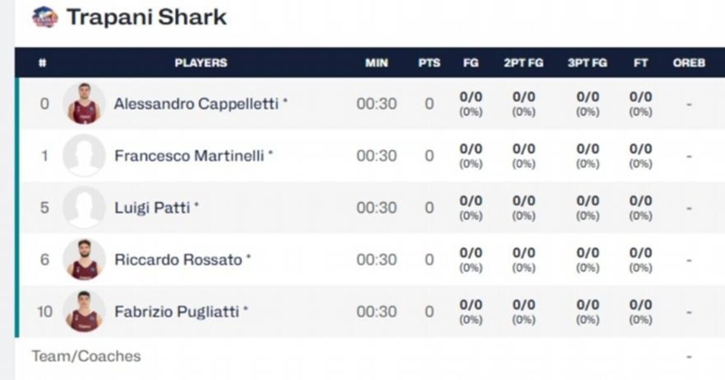Sort by the PTS column header
The image size is (725, 380).
pyautogui.click(x=429, y=63)
